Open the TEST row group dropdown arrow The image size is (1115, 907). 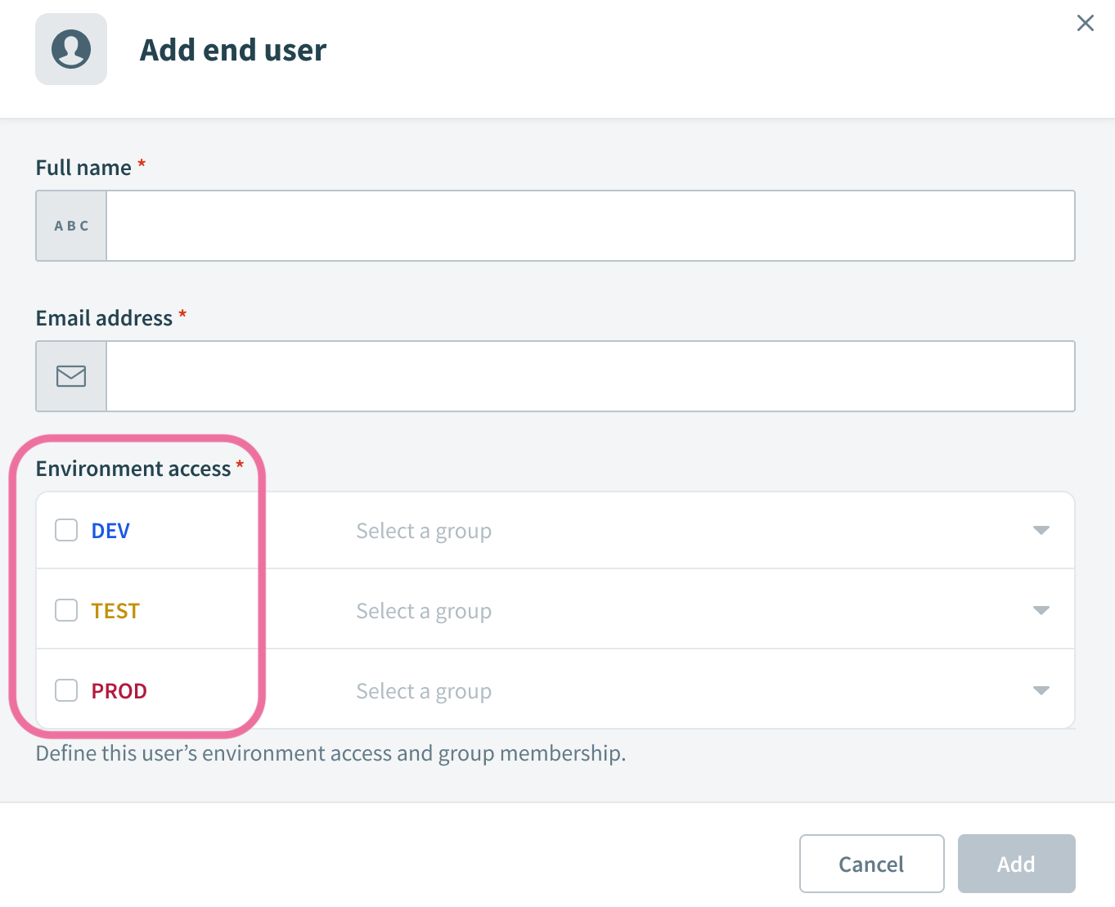[x=1041, y=610]
